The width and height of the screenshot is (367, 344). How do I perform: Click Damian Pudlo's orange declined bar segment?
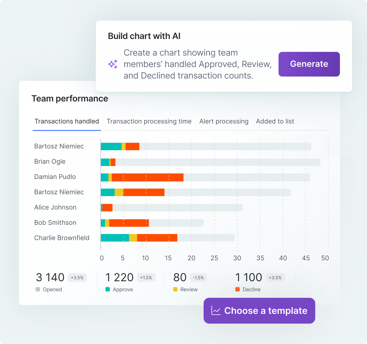point(148,177)
